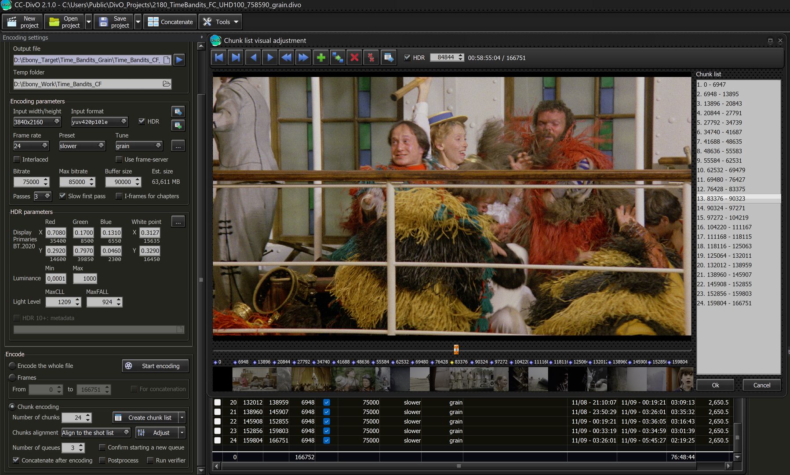Open extra tune options ellipsis button
This screenshot has width=790, height=475.
178,146
